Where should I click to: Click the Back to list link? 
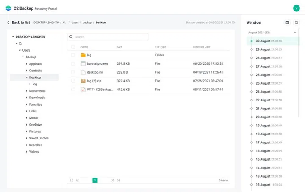pos(21,22)
